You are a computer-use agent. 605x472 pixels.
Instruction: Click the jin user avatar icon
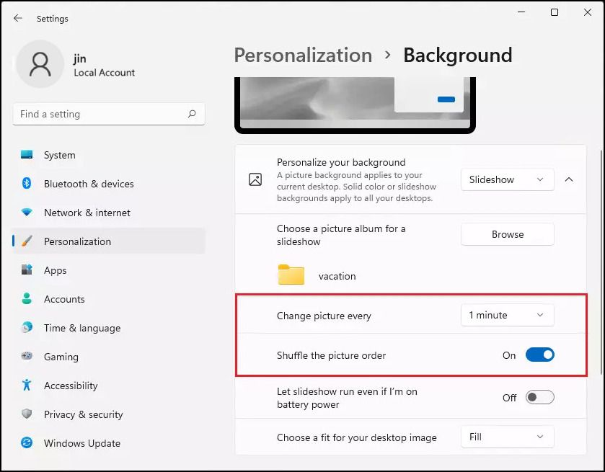(40, 64)
